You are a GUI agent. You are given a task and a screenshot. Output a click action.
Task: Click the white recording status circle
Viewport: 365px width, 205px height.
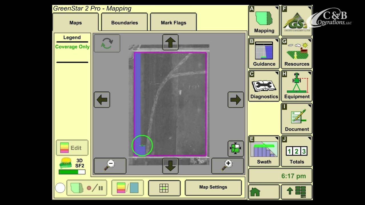(x=60, y=188)
